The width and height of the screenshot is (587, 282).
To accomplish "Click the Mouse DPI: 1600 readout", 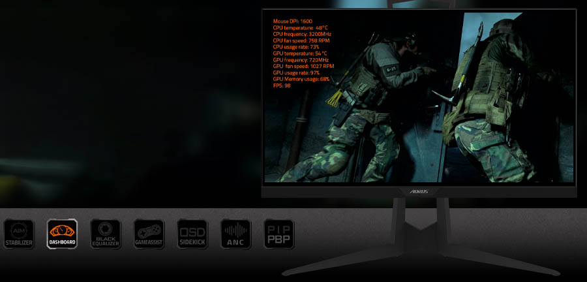I will pyautogui.click(x=293, y=22).
